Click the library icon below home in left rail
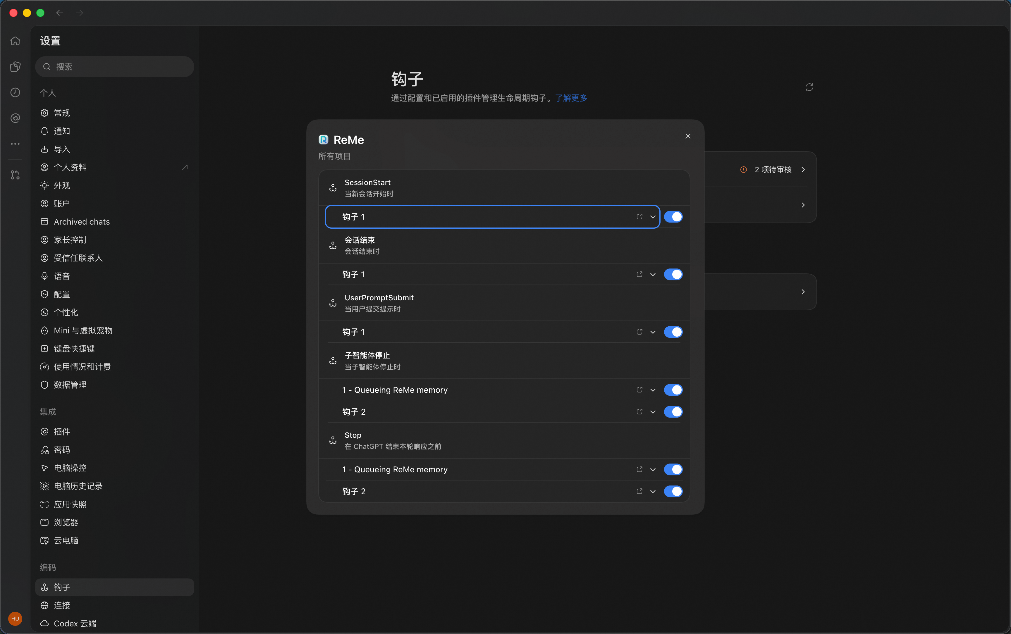1011x634 pixels. pos(15,67)
